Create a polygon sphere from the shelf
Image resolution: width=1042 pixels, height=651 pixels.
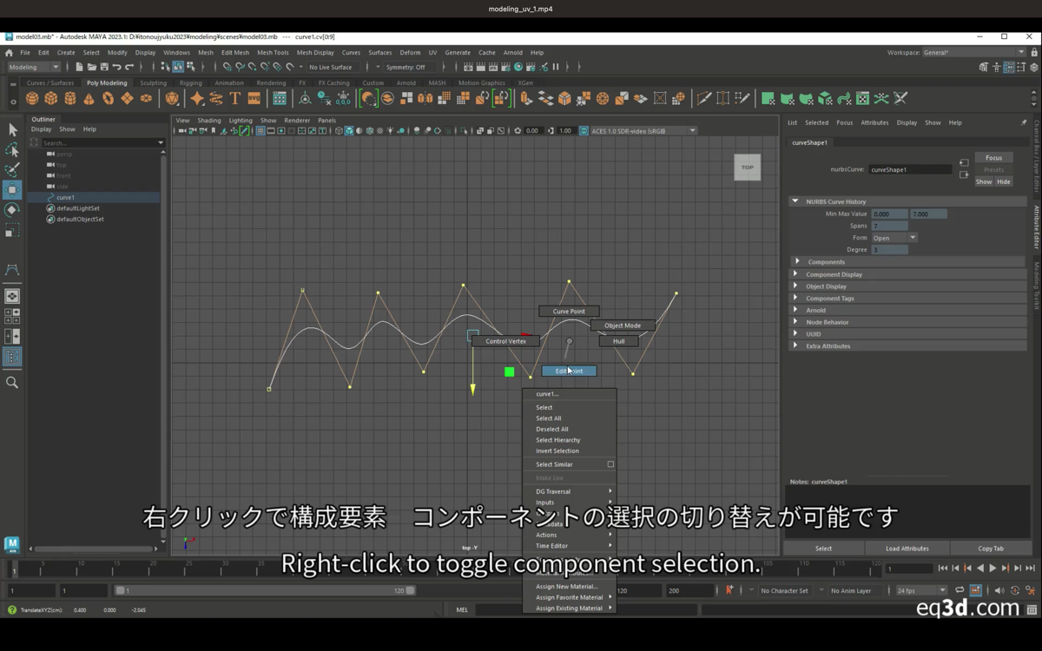pyautogui.click(x=32, y=99)
